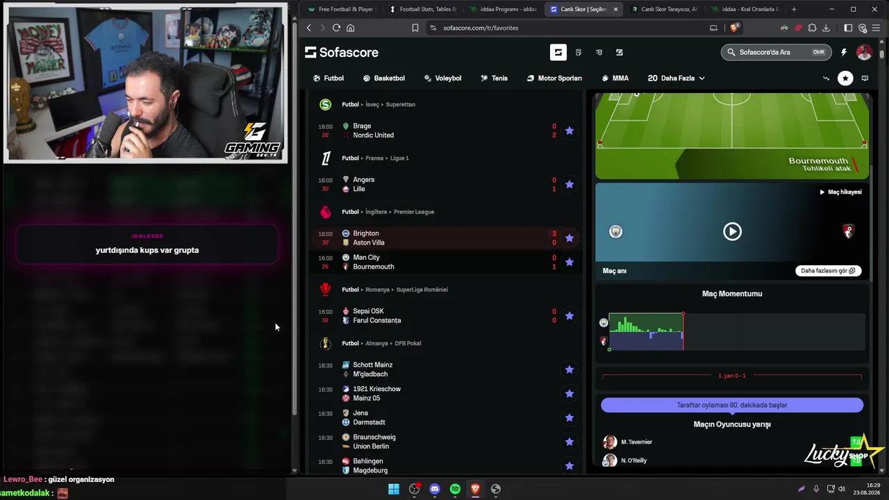Switch to the Futbol sport tab
This screenshot has width=889, height=500.
point(329,78)
